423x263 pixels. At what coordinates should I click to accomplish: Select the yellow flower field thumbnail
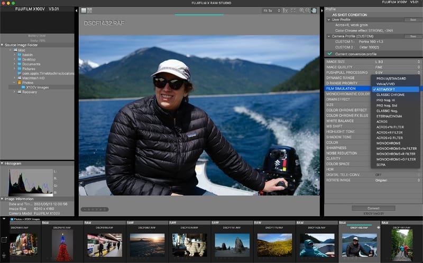click(x=274, y=245)
